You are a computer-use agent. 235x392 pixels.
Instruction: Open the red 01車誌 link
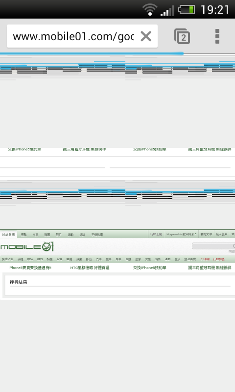pyautogui.click(x=205, y=259)
